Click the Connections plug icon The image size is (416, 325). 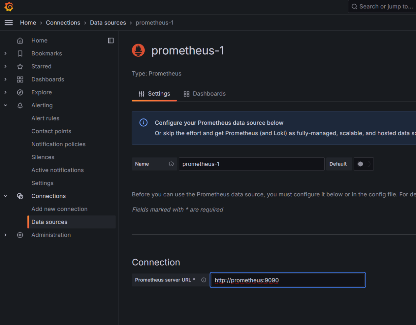[x=20, y=196]
